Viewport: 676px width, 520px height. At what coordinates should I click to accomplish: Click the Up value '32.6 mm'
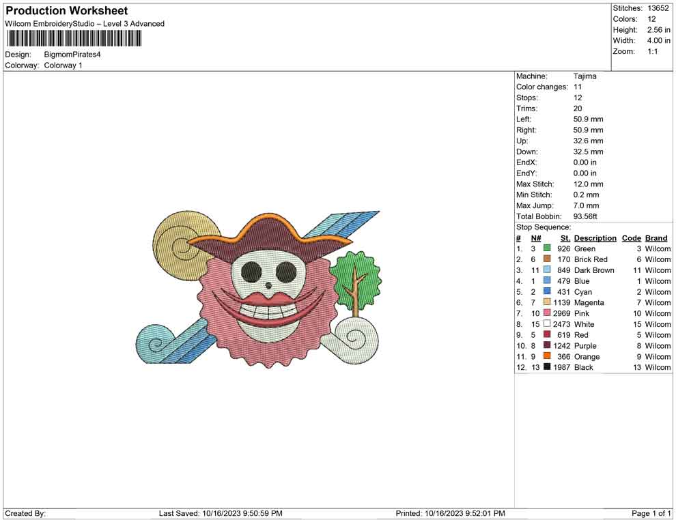coord(588,141)
